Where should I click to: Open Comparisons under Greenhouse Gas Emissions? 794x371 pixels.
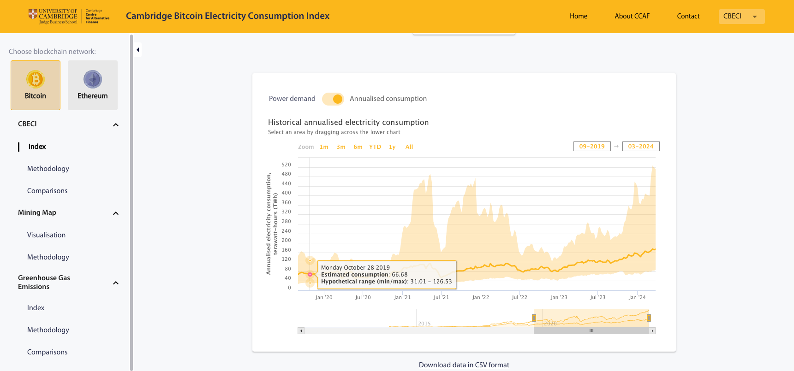pos(47,352)
